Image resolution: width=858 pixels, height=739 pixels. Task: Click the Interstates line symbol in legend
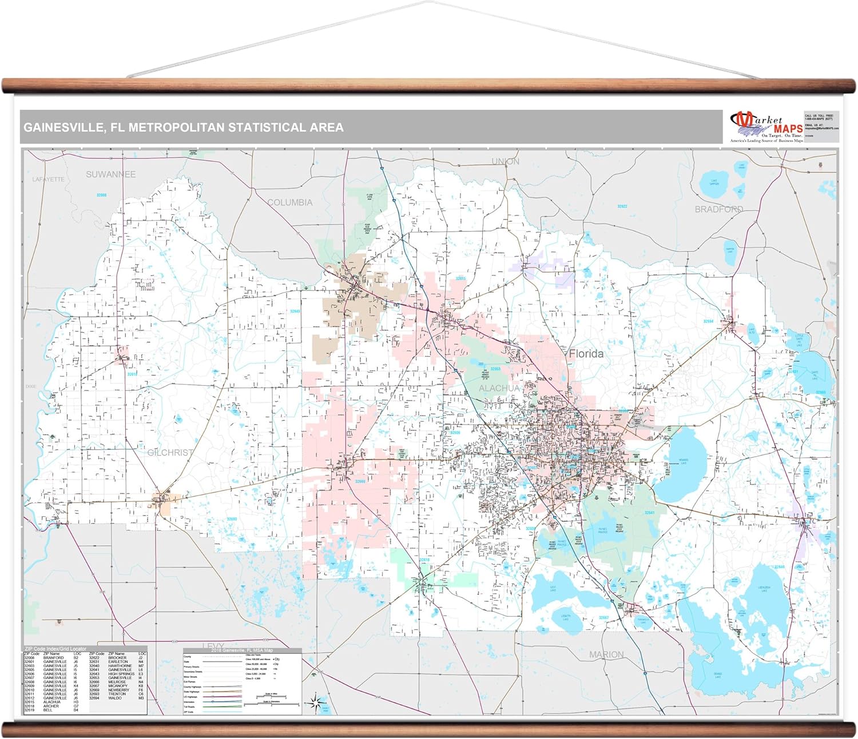pos(222,702)
